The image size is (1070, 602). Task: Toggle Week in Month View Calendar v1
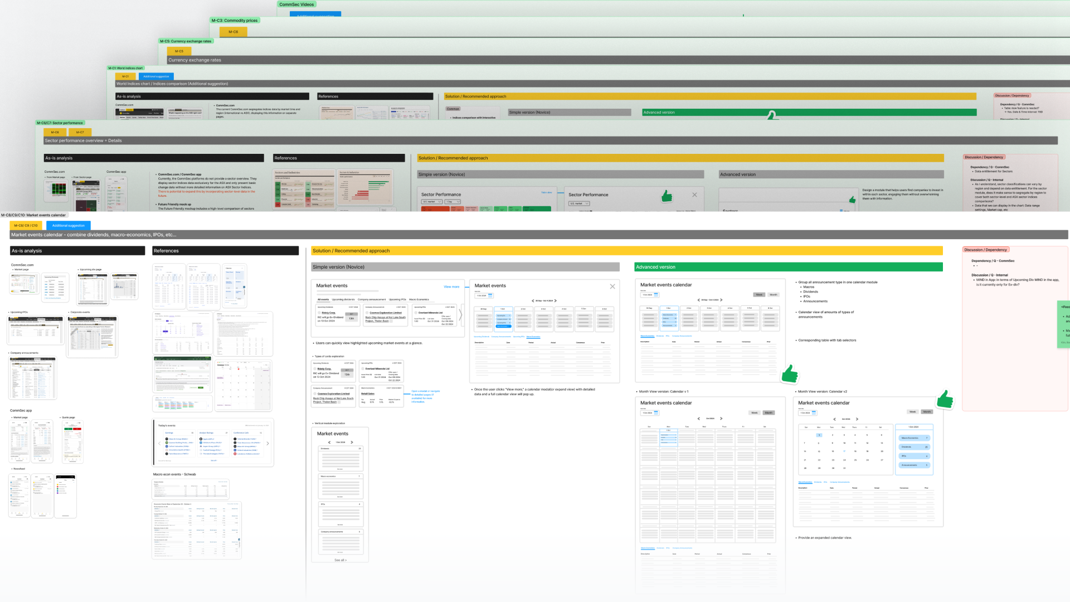click(x=754, y=413)
